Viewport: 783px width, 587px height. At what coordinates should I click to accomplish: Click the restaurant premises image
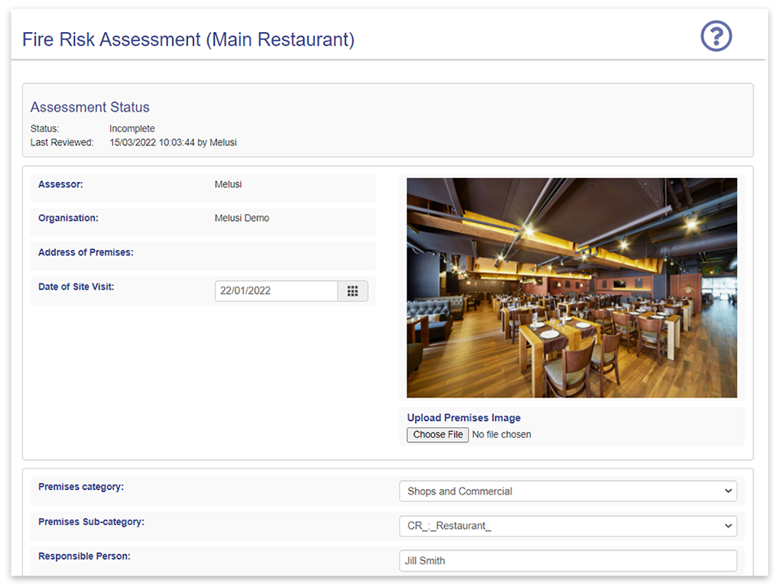pos(572,288)
